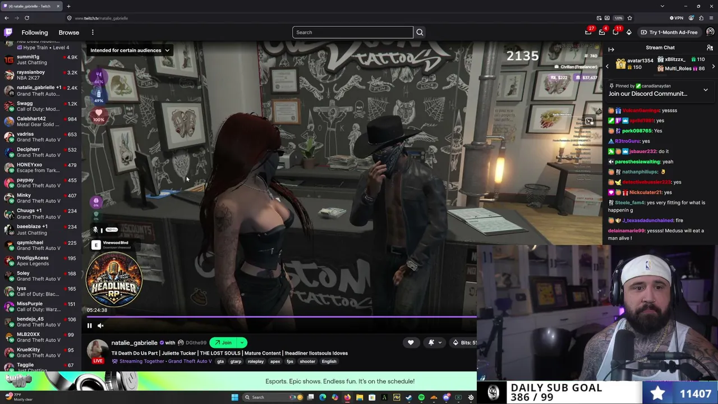Viewport: 718px width, 404px height.
Task: Open Microsoft Edge from the taskbar
Action: [x=323, y=397]
